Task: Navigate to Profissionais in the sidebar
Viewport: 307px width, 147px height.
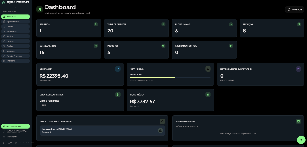Action: tap(16, 31)
